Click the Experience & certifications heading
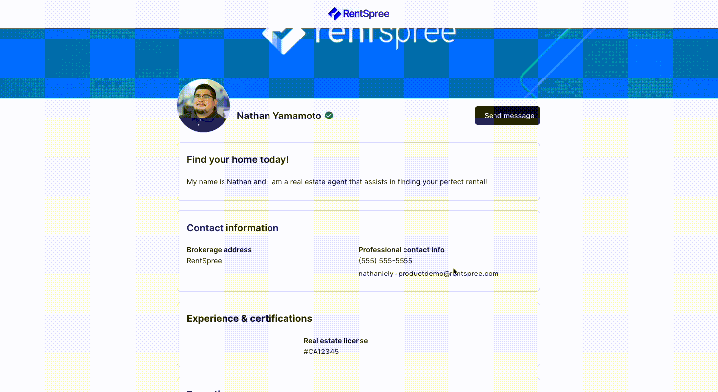 click(249, 318)
